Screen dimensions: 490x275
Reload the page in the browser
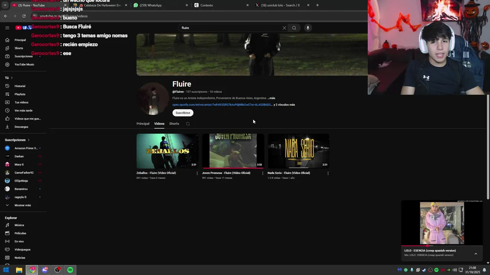(x=24, y=16)
